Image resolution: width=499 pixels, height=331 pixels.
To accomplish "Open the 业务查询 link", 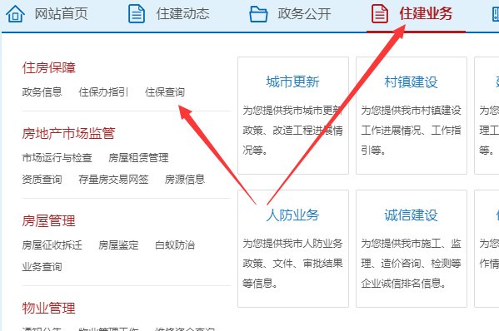I will pyautogui.click(x=42, y=267).
